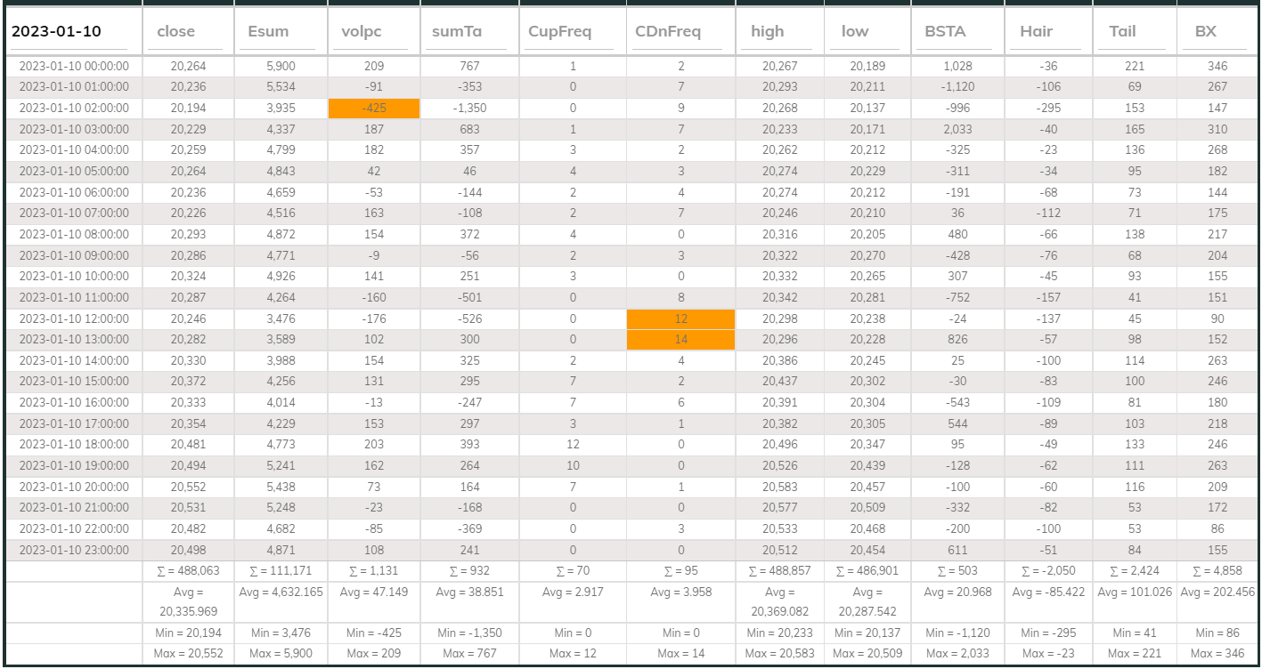Image resolution: width=1262 pixels, height=669 pixels.
Task: Select the sumTa column header field
Action: [466, 32]
